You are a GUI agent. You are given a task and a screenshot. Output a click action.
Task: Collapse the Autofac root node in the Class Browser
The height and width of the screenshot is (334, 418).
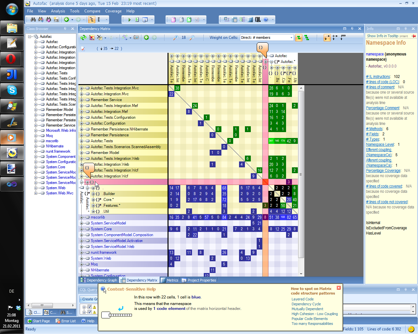pyautogui.click(x=30, y=37)
